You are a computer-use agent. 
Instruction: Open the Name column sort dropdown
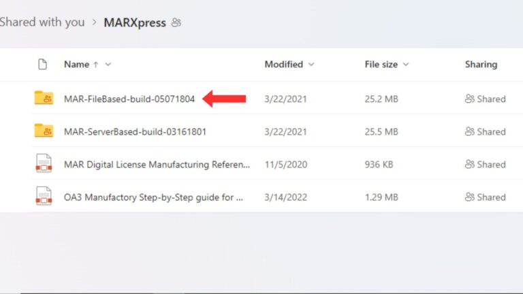[x=108, y=65]
